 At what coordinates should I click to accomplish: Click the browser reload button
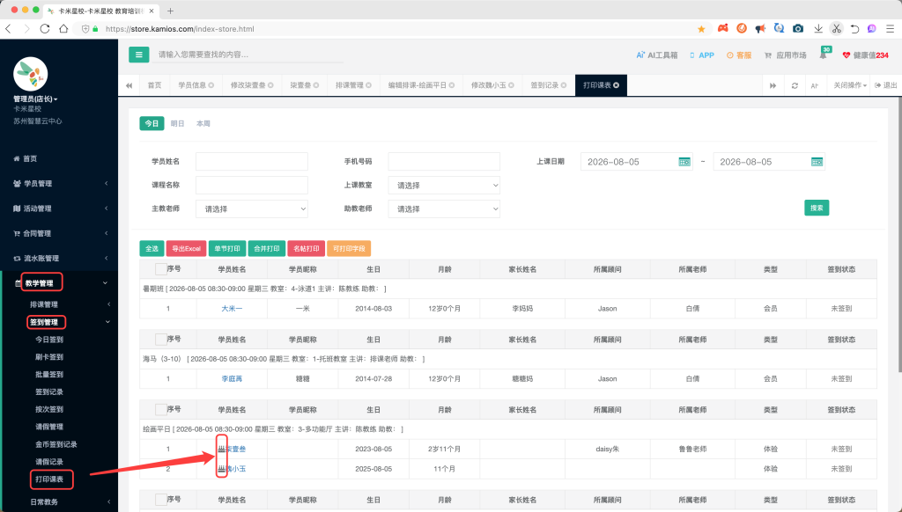tap(45, 29)
